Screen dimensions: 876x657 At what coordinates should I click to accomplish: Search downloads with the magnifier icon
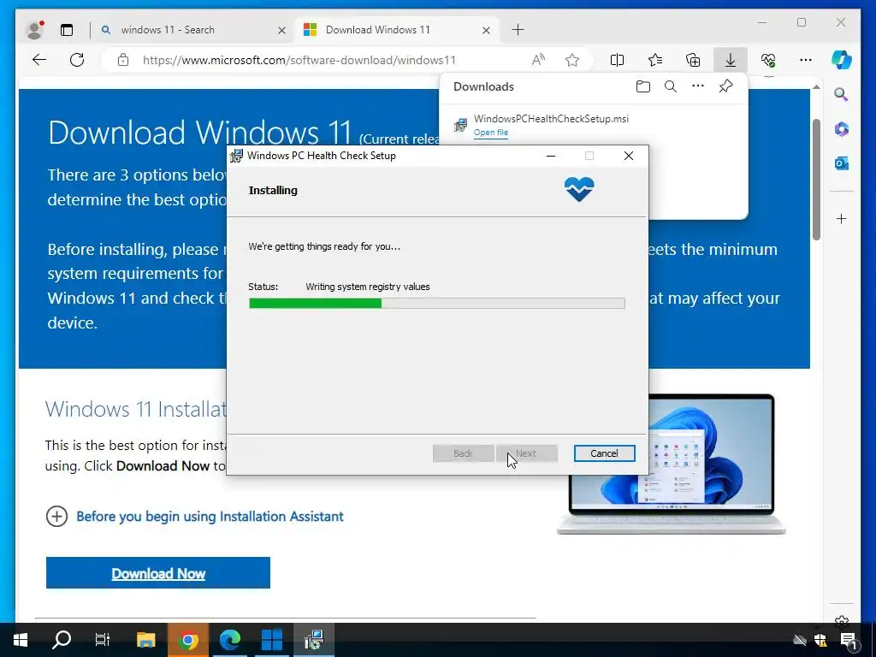(x=671, y=86)
